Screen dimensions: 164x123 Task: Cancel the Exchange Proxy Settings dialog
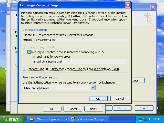120,98
